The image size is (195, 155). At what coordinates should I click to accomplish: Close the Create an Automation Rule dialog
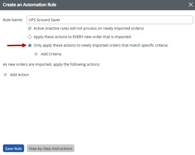click(190, 5)
